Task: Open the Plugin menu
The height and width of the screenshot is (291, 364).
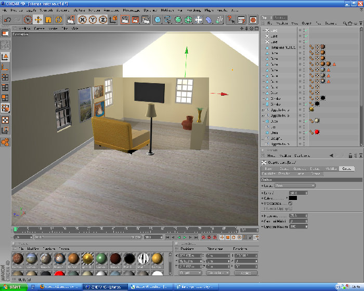Action: (x=209, y=10)
